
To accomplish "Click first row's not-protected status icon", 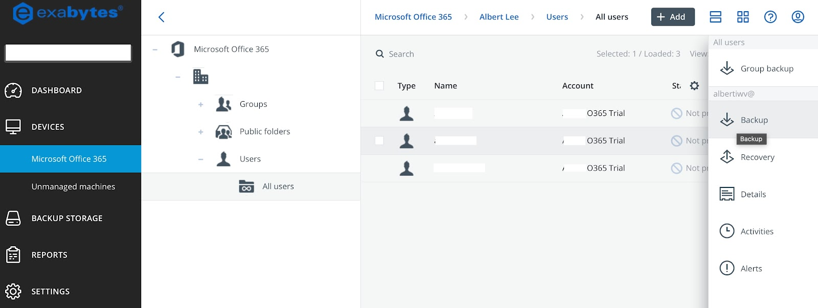I will point(676,113).
